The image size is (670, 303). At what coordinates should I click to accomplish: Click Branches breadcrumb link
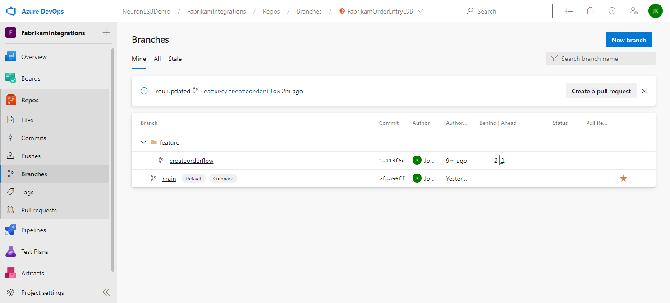click(309, 11)
